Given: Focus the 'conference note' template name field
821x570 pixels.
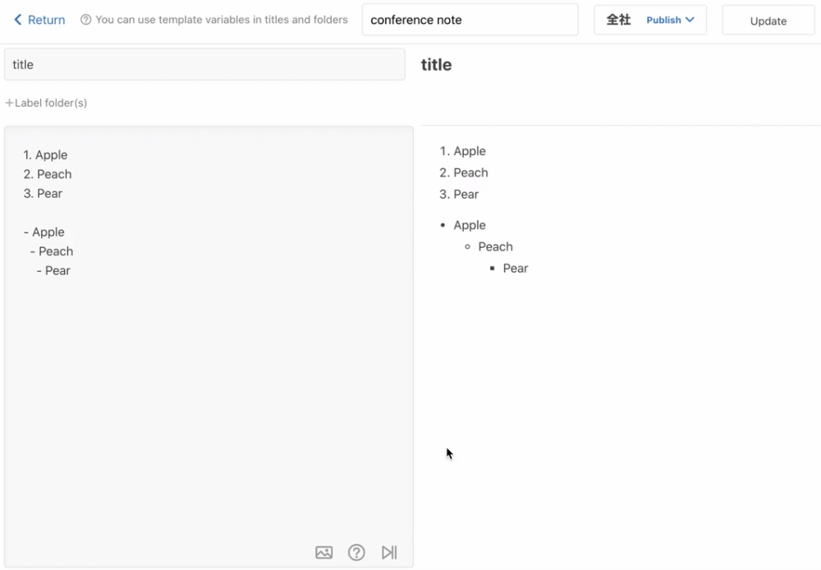Looking at the screenshot, I should pyautogui.click(x=470, y=20).
